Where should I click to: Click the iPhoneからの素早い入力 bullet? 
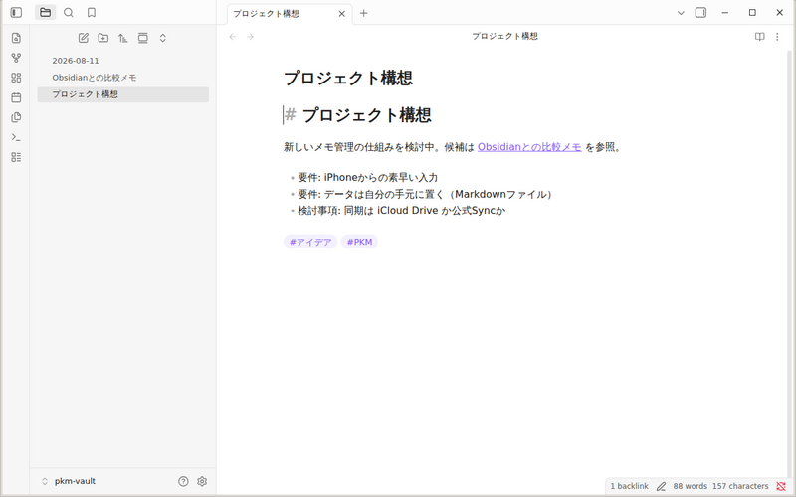point(367,178)
